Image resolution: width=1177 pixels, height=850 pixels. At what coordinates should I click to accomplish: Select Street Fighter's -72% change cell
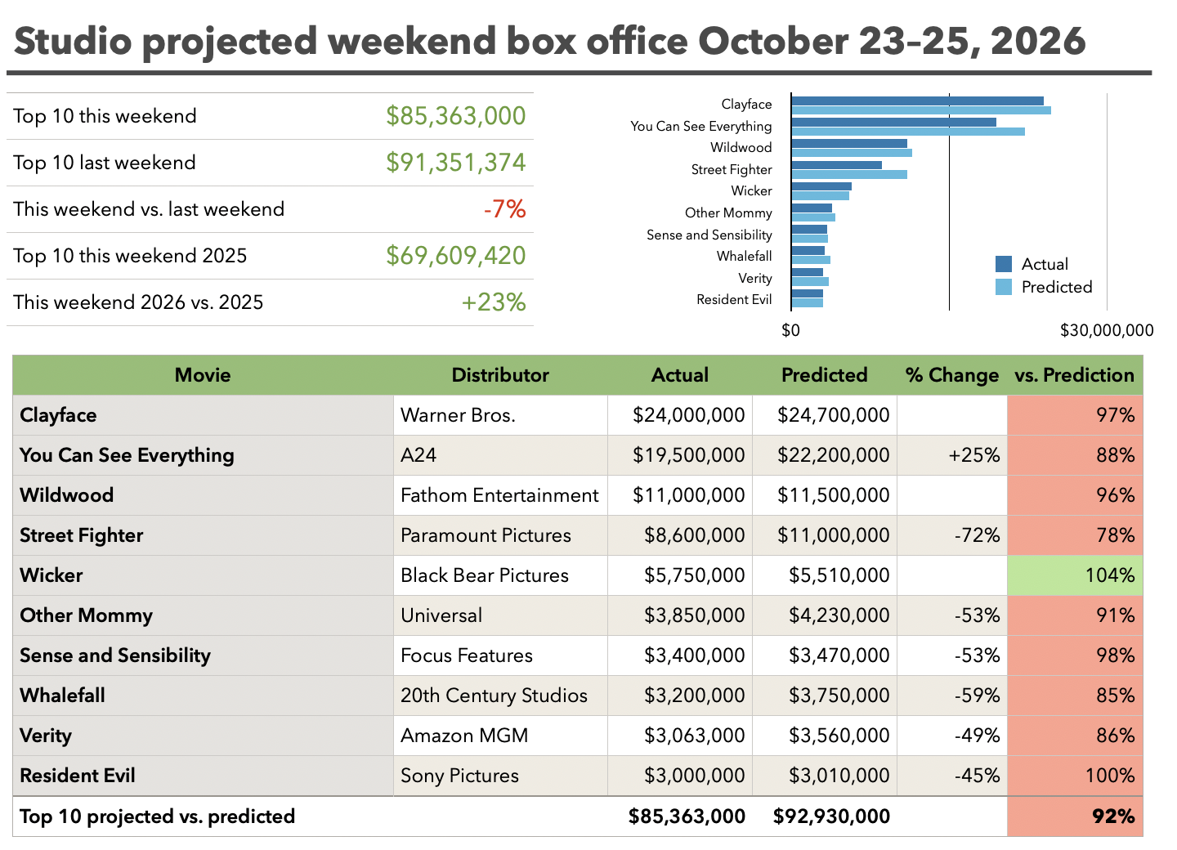(x=952, y=535)
